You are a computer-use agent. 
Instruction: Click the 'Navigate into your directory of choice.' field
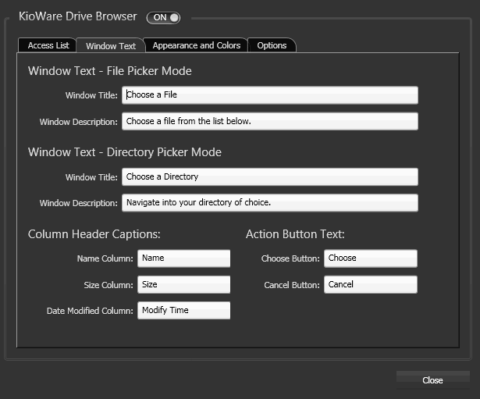coord(270,203)
